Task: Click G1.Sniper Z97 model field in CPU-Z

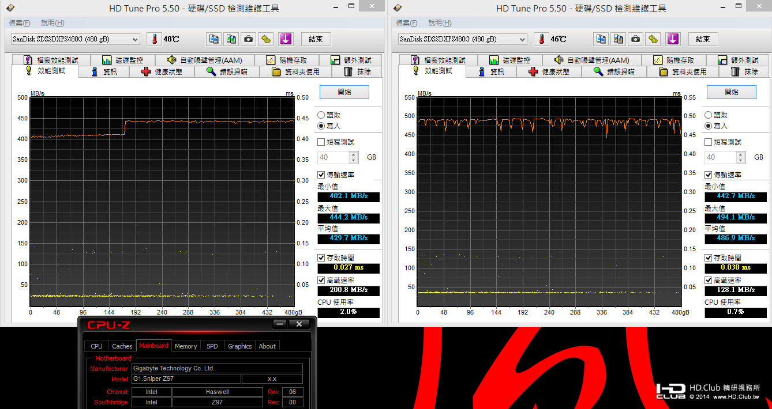Action: [186, 378]
